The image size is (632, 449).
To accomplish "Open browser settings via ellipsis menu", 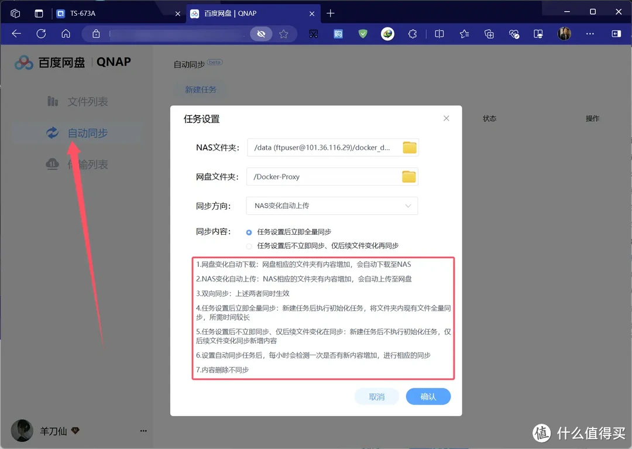I will tap(589, 34).
